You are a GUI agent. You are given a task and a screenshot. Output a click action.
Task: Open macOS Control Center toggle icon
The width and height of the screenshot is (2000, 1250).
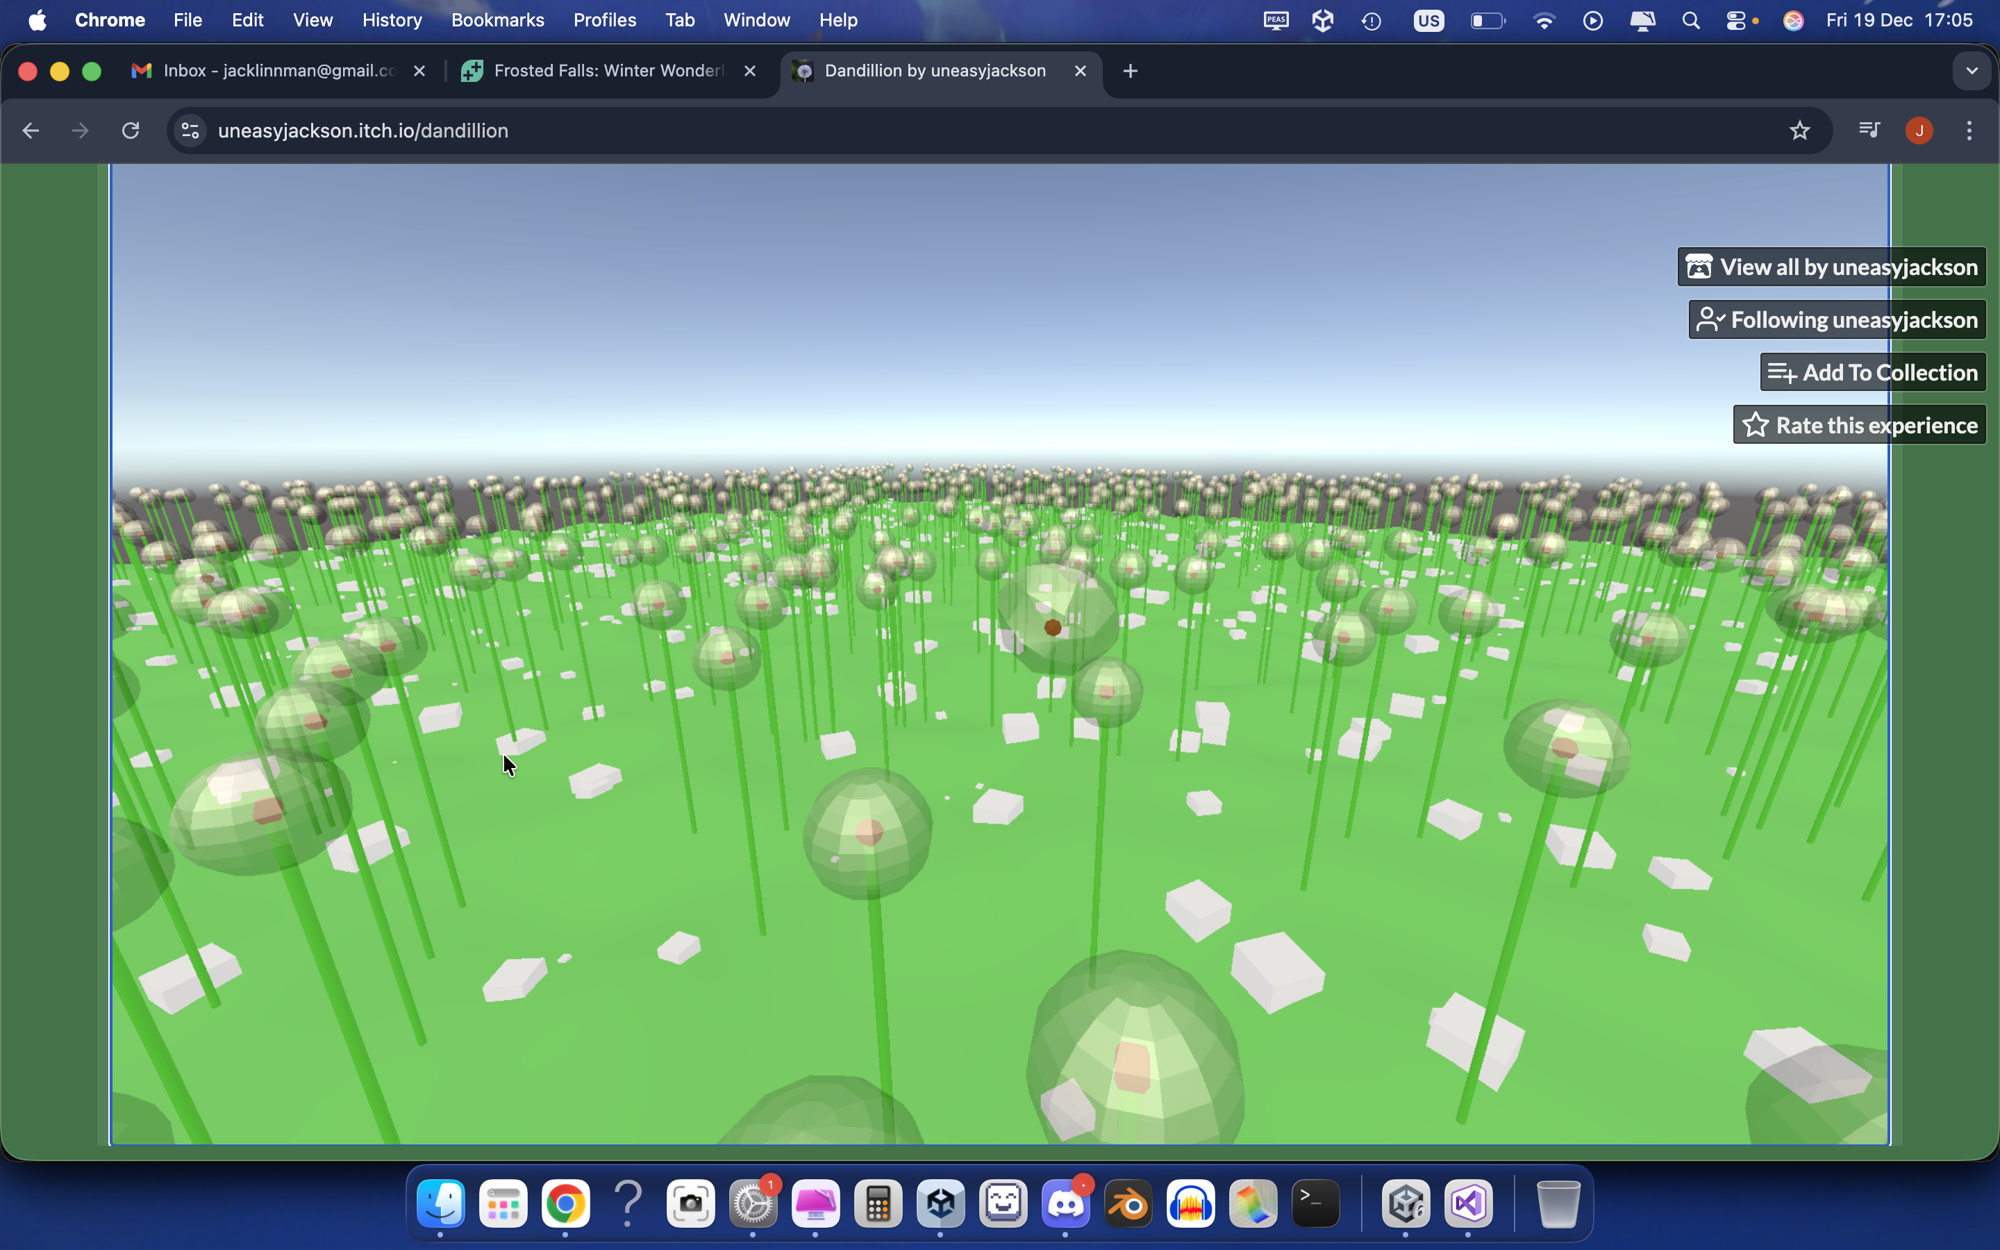pos(1735,20)
